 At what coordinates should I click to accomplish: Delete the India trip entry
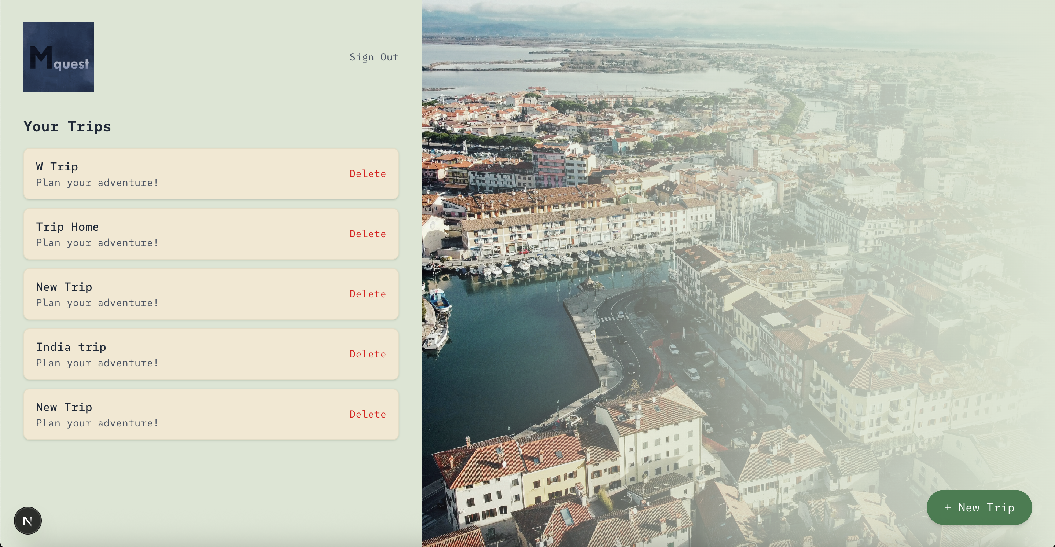367,354
